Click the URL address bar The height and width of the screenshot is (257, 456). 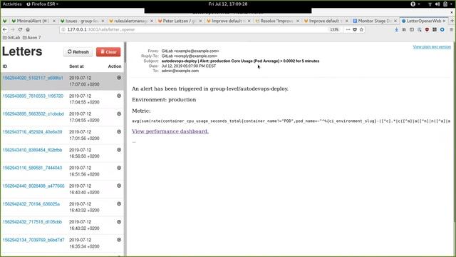point(195,29)
